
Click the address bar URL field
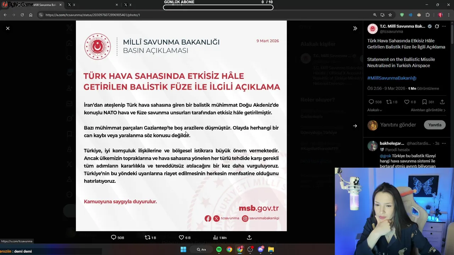206,15
